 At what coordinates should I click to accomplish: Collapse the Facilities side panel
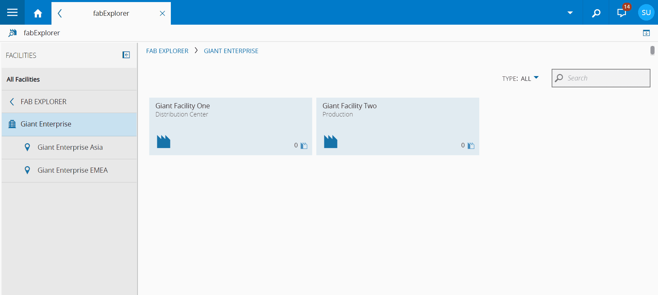126,55
